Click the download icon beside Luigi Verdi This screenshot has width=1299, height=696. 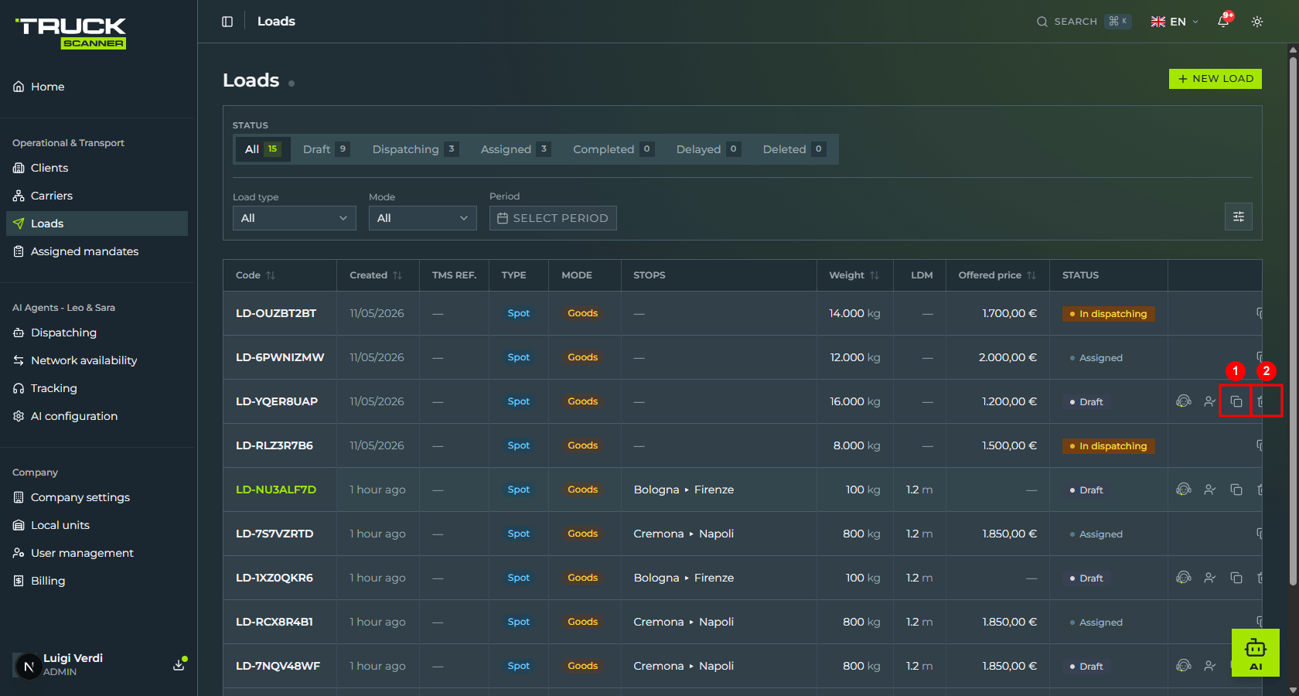(179, 665)
